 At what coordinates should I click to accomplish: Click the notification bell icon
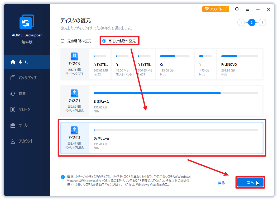[x=237, y=9]
